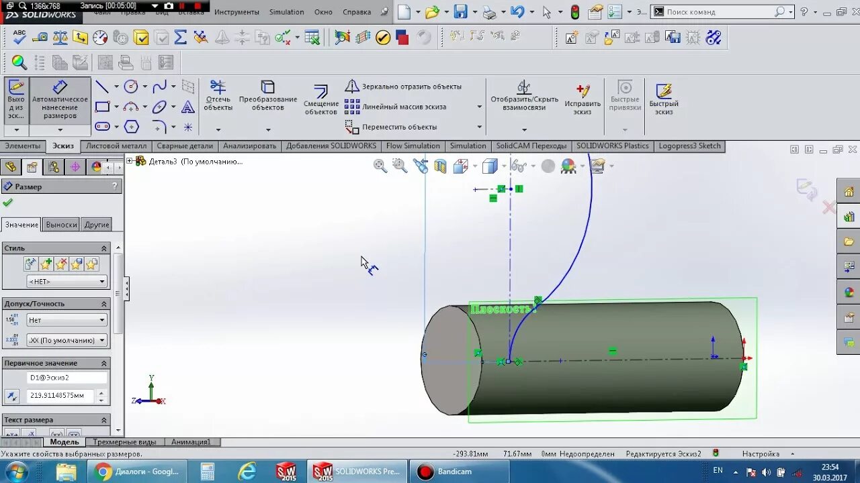
Task: Toggle the driven dimension arrow button
Action: click(11, 396)
